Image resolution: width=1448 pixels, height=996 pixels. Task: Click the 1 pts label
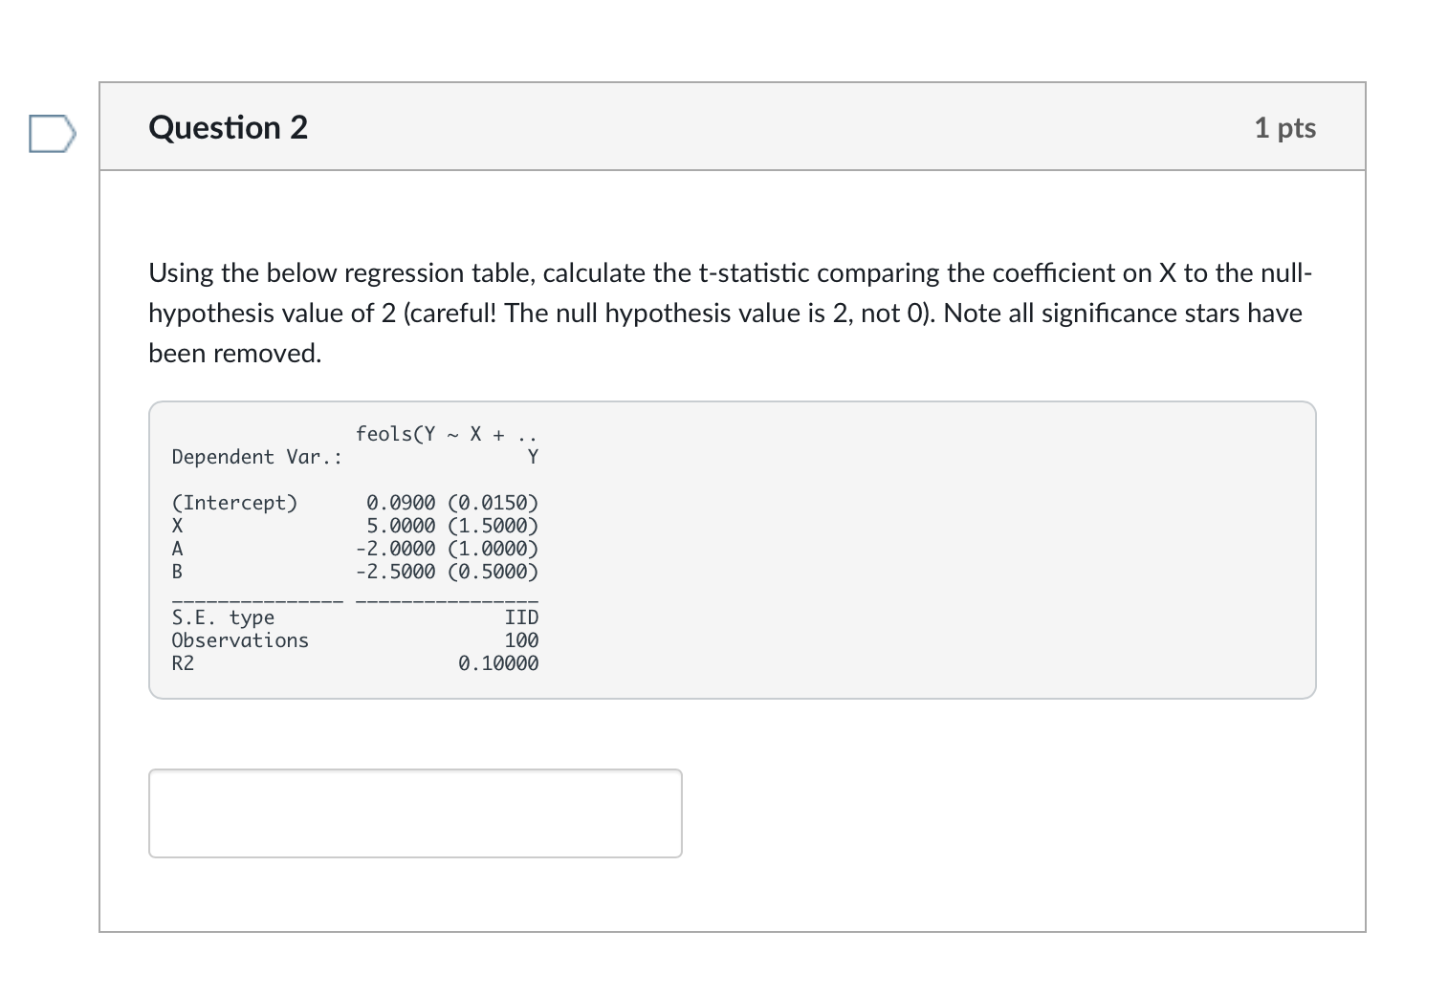coord(1285,126)
